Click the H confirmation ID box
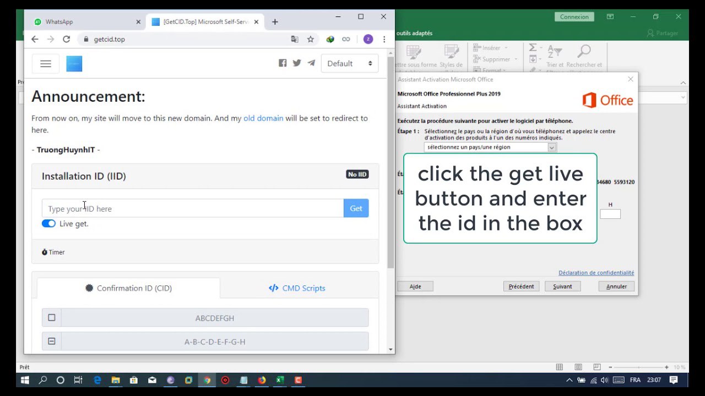This screenshot has width=705, height=396. [x=610, y=214]
